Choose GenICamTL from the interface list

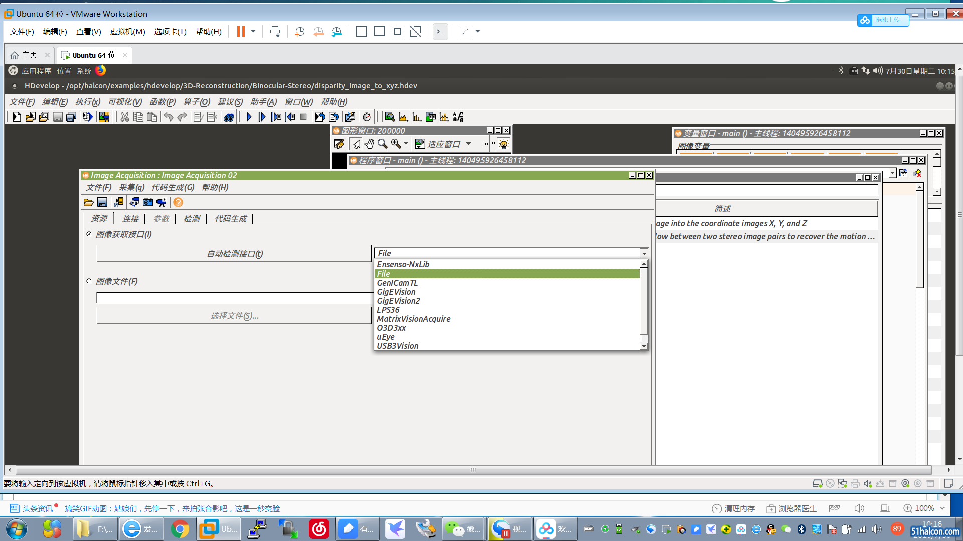tap(507, 283)
